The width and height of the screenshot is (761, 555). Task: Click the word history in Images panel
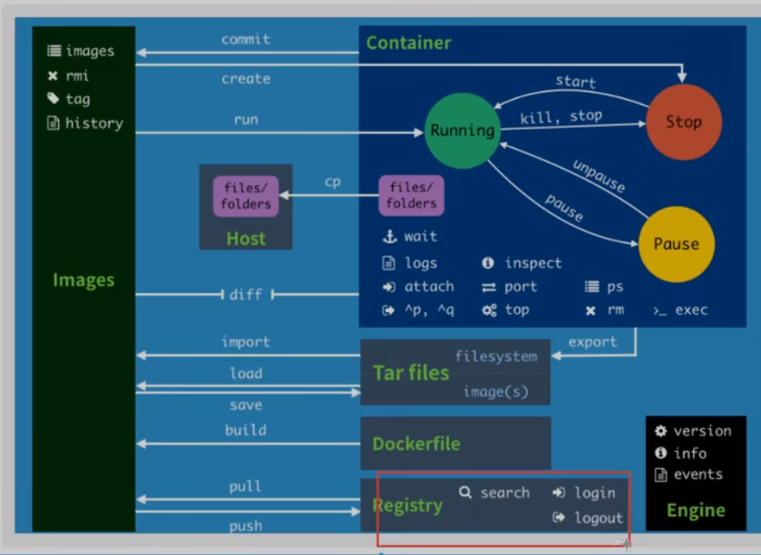pyautogui.click(x=94, y=124)
